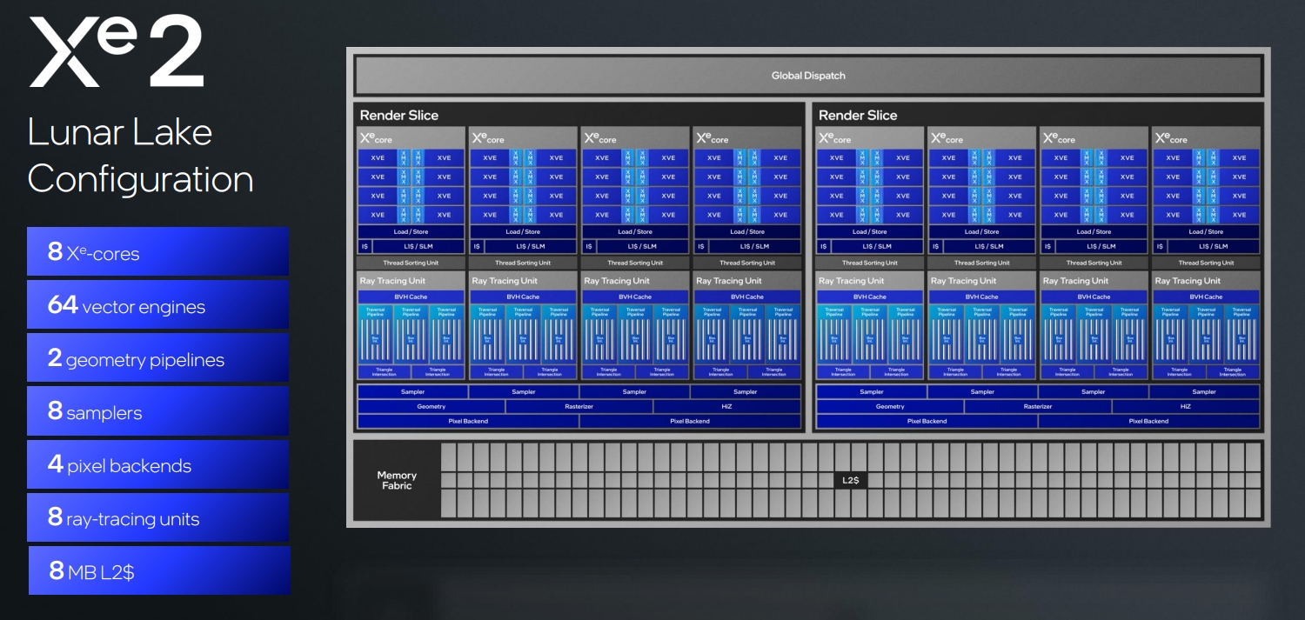Click HiZ block in right Render Slice
This screenshot has width=1305, height=620.
coord(1186,406)
